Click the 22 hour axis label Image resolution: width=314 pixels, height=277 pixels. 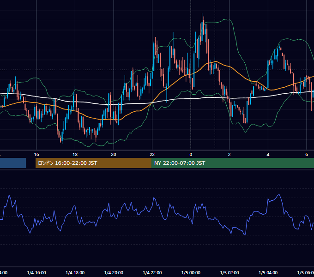[x=152, y=155]
